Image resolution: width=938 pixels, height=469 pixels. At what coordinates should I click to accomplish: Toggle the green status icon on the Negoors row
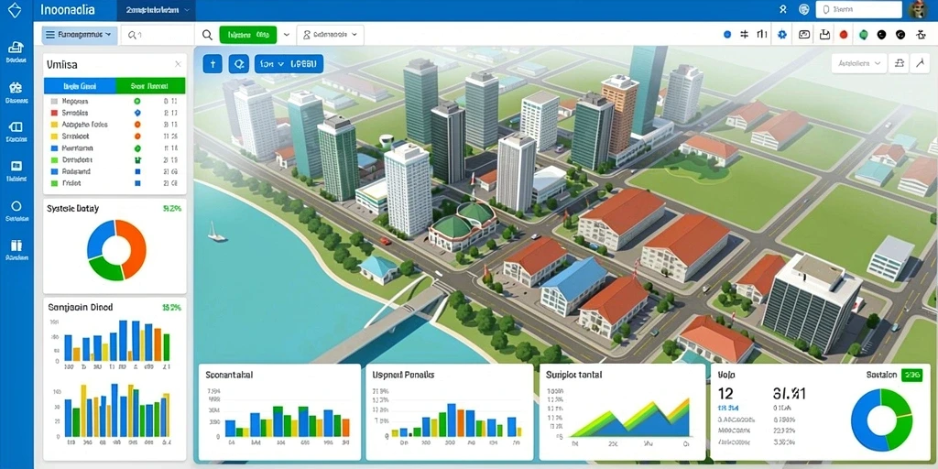tap(137, 102)
